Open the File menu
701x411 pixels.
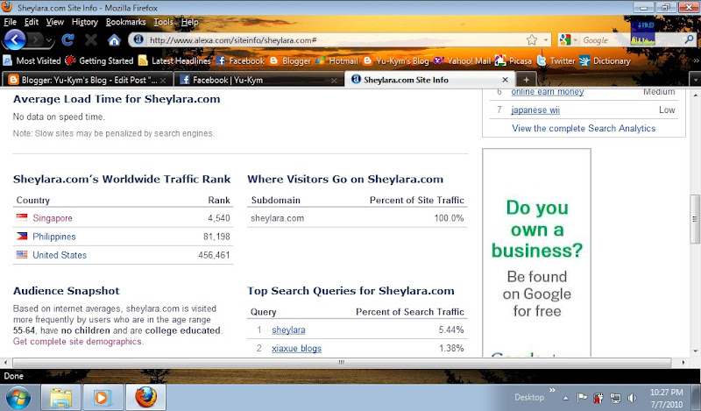[10, 22]
